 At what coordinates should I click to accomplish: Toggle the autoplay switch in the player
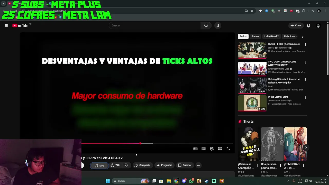[195, 149]
